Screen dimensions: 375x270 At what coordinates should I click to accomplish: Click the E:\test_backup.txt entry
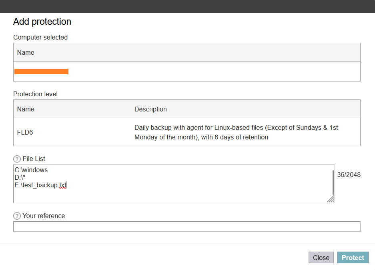point(40,185)
